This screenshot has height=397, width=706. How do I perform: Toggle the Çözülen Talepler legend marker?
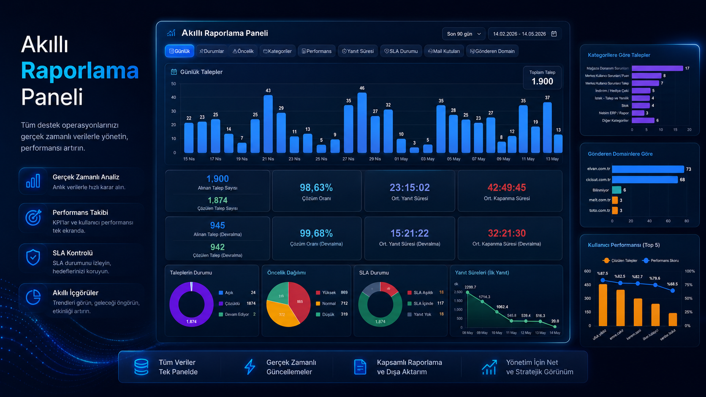[x=607, y=261]
